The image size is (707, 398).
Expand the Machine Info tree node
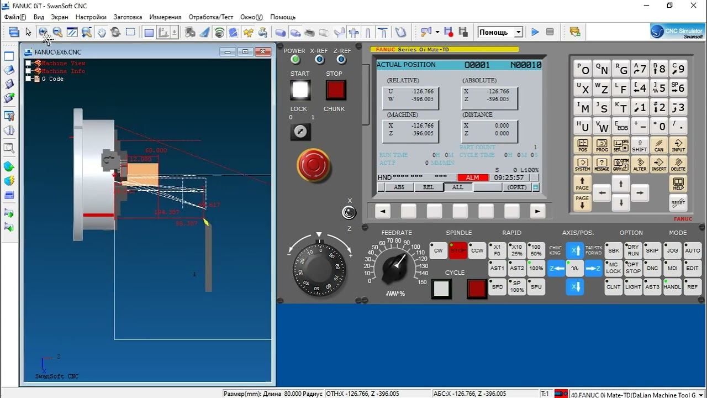(29, 71)
